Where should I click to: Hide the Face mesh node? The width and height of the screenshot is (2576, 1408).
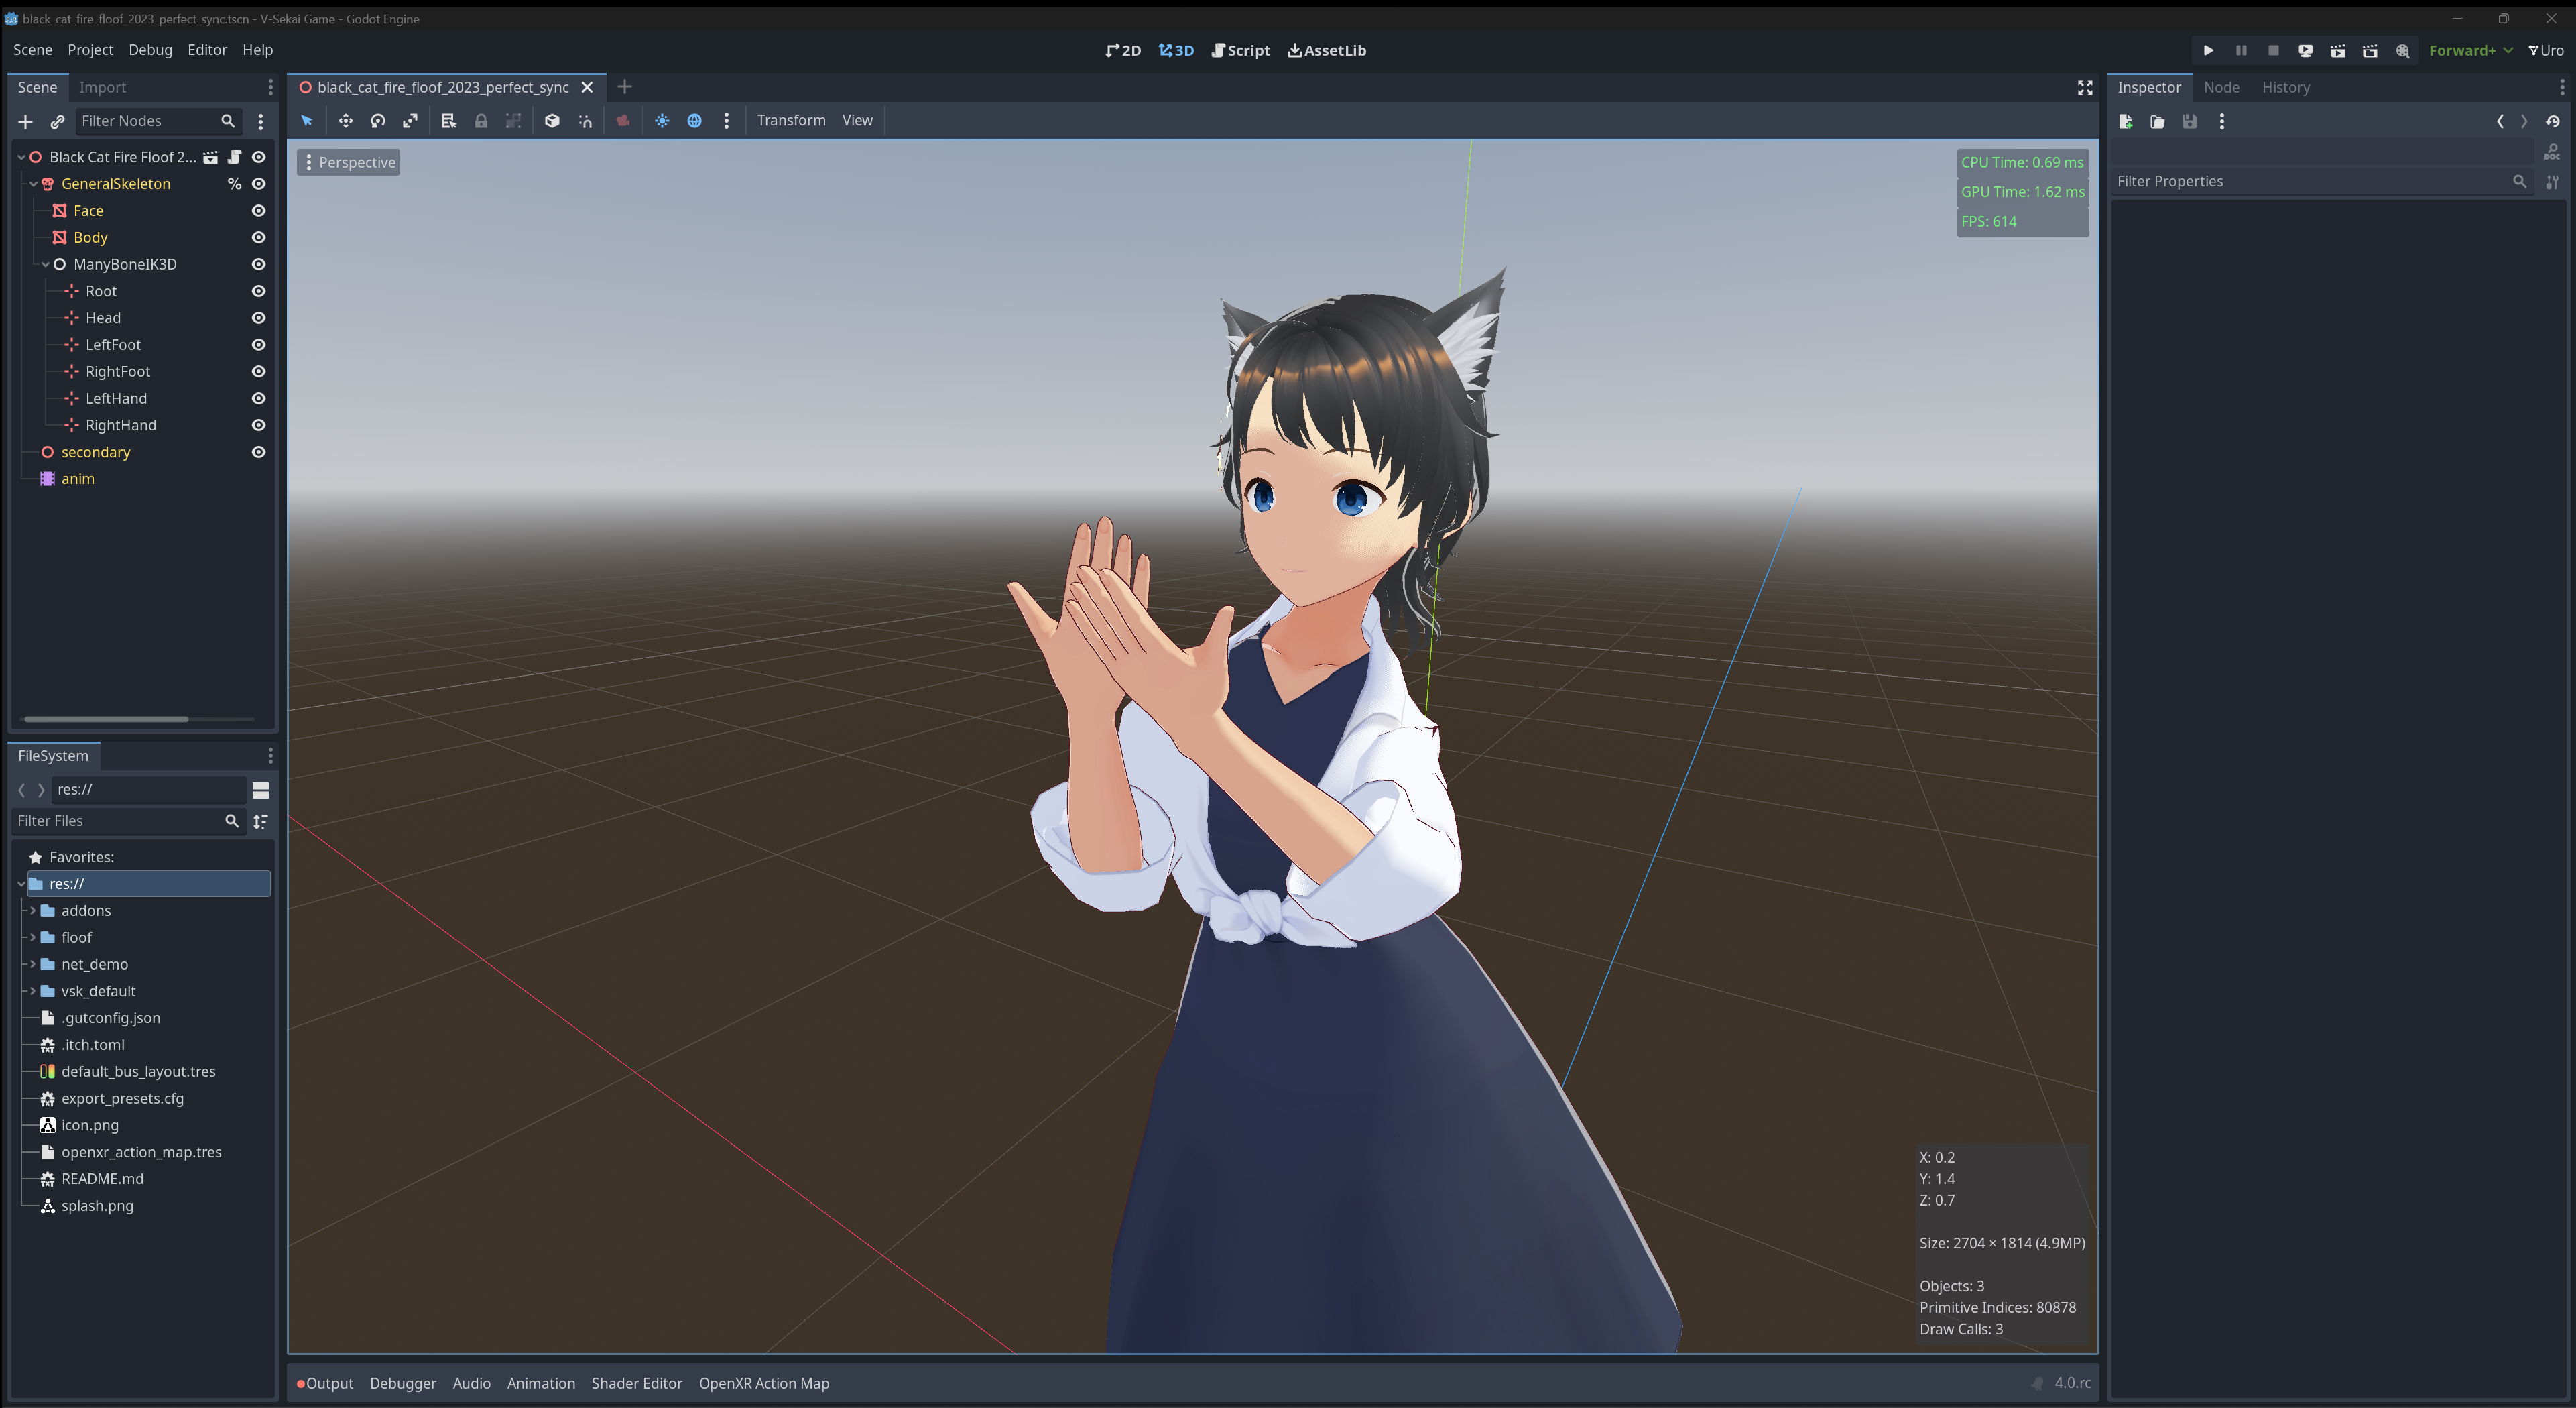(258, 211)
